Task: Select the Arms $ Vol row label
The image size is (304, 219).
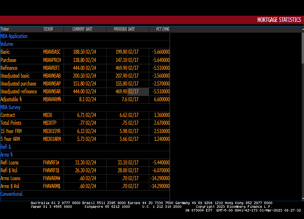Action: click(10, 186)
